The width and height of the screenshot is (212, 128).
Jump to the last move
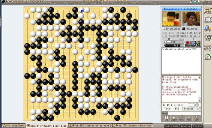click(x=183, y=105)
